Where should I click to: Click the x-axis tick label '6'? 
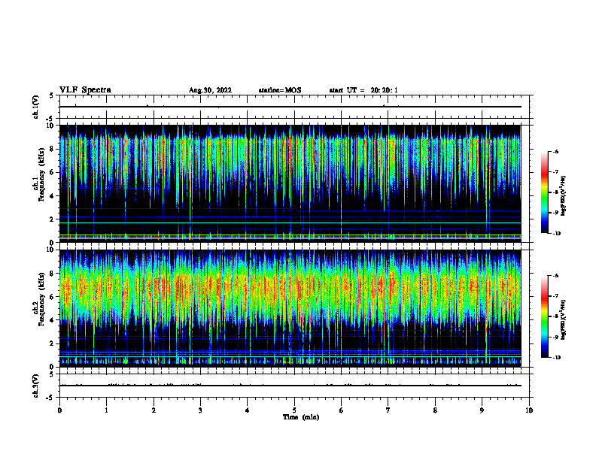pyautogui.click(x=342, y=410)
